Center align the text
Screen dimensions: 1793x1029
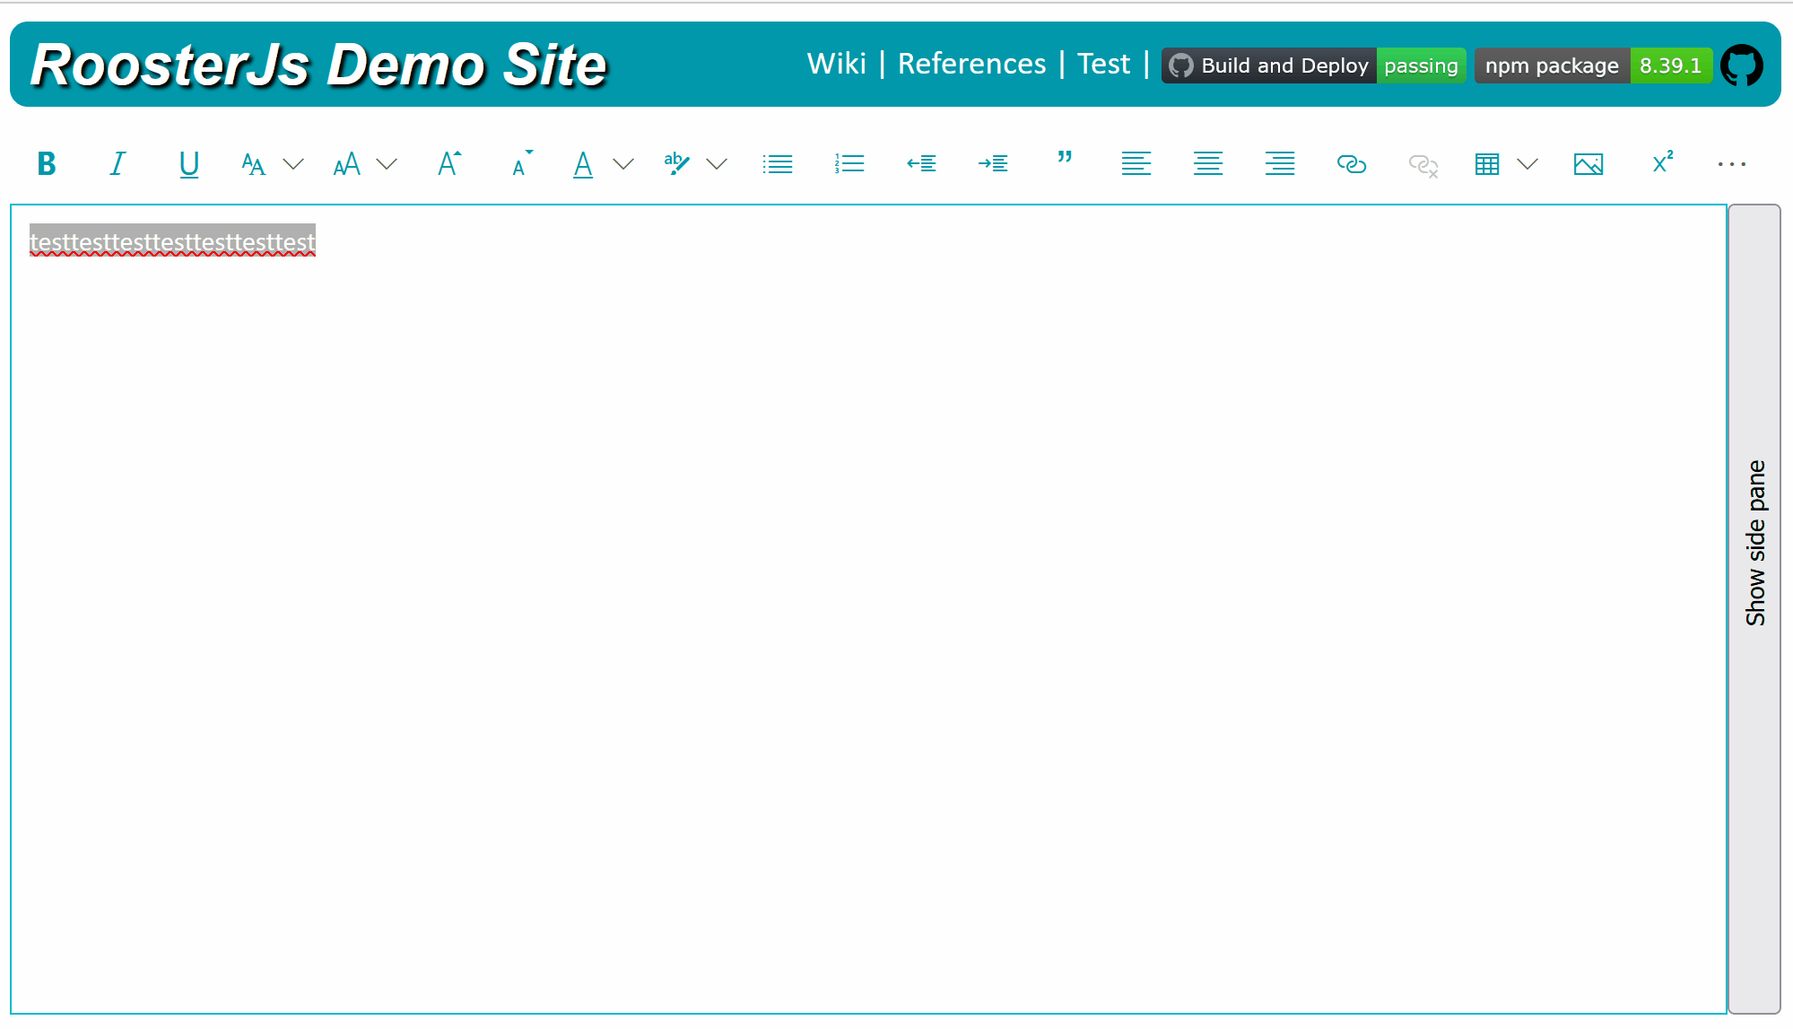pyautogui.click(x=1208, y=163)
